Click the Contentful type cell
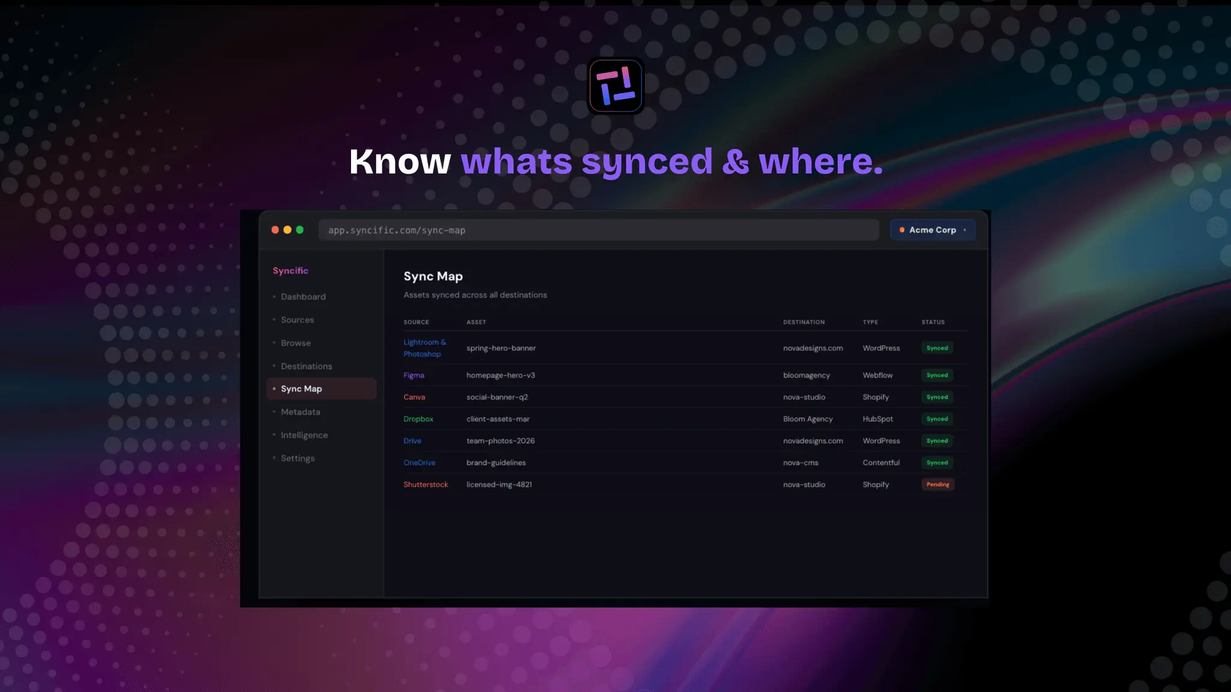The image size is (1231, 692). point(881,463)
